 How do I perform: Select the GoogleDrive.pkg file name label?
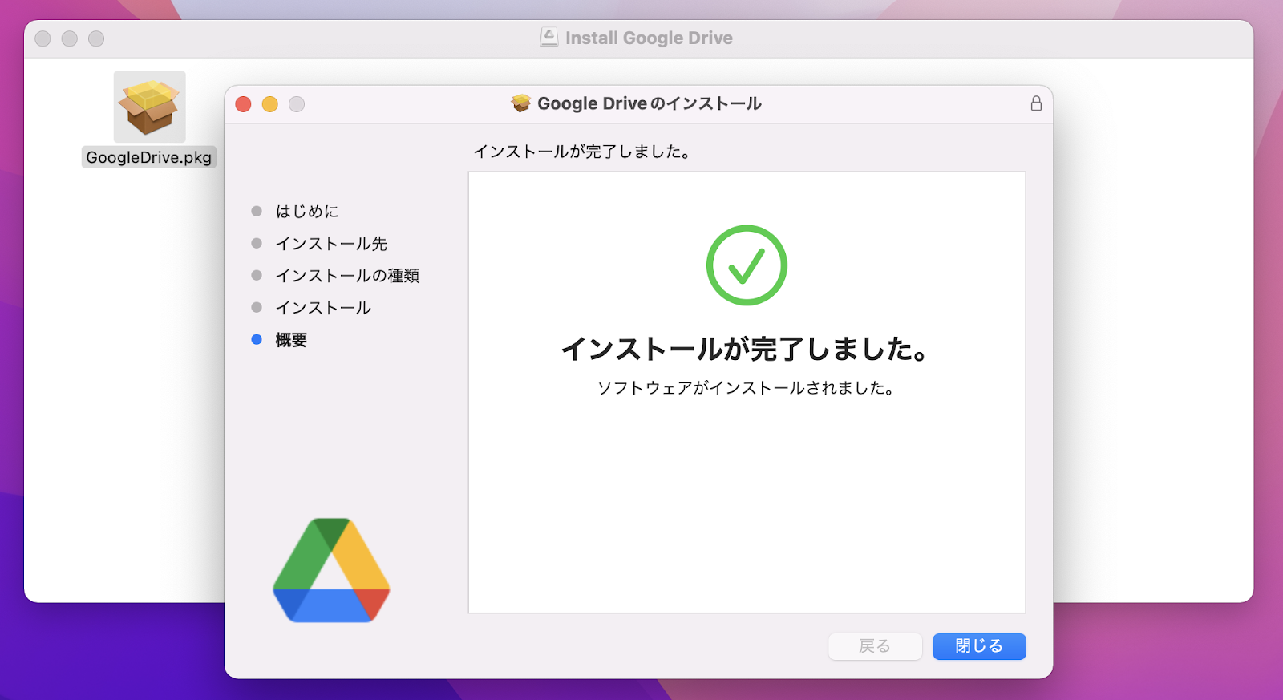tap(149, 157)
